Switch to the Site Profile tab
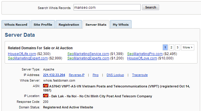This screenshot has height=111, width=201. coord(43,24)
